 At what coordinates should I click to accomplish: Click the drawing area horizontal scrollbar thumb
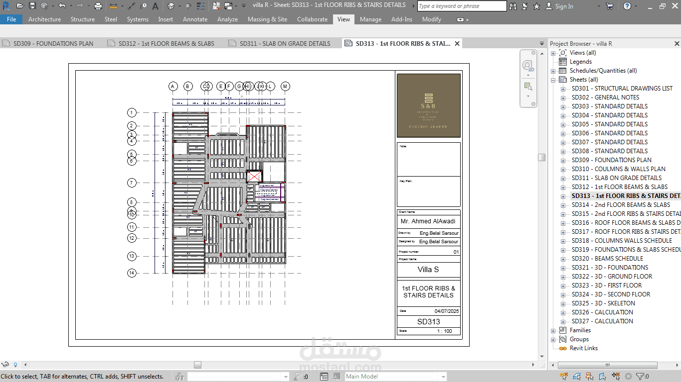click(197, 365)
